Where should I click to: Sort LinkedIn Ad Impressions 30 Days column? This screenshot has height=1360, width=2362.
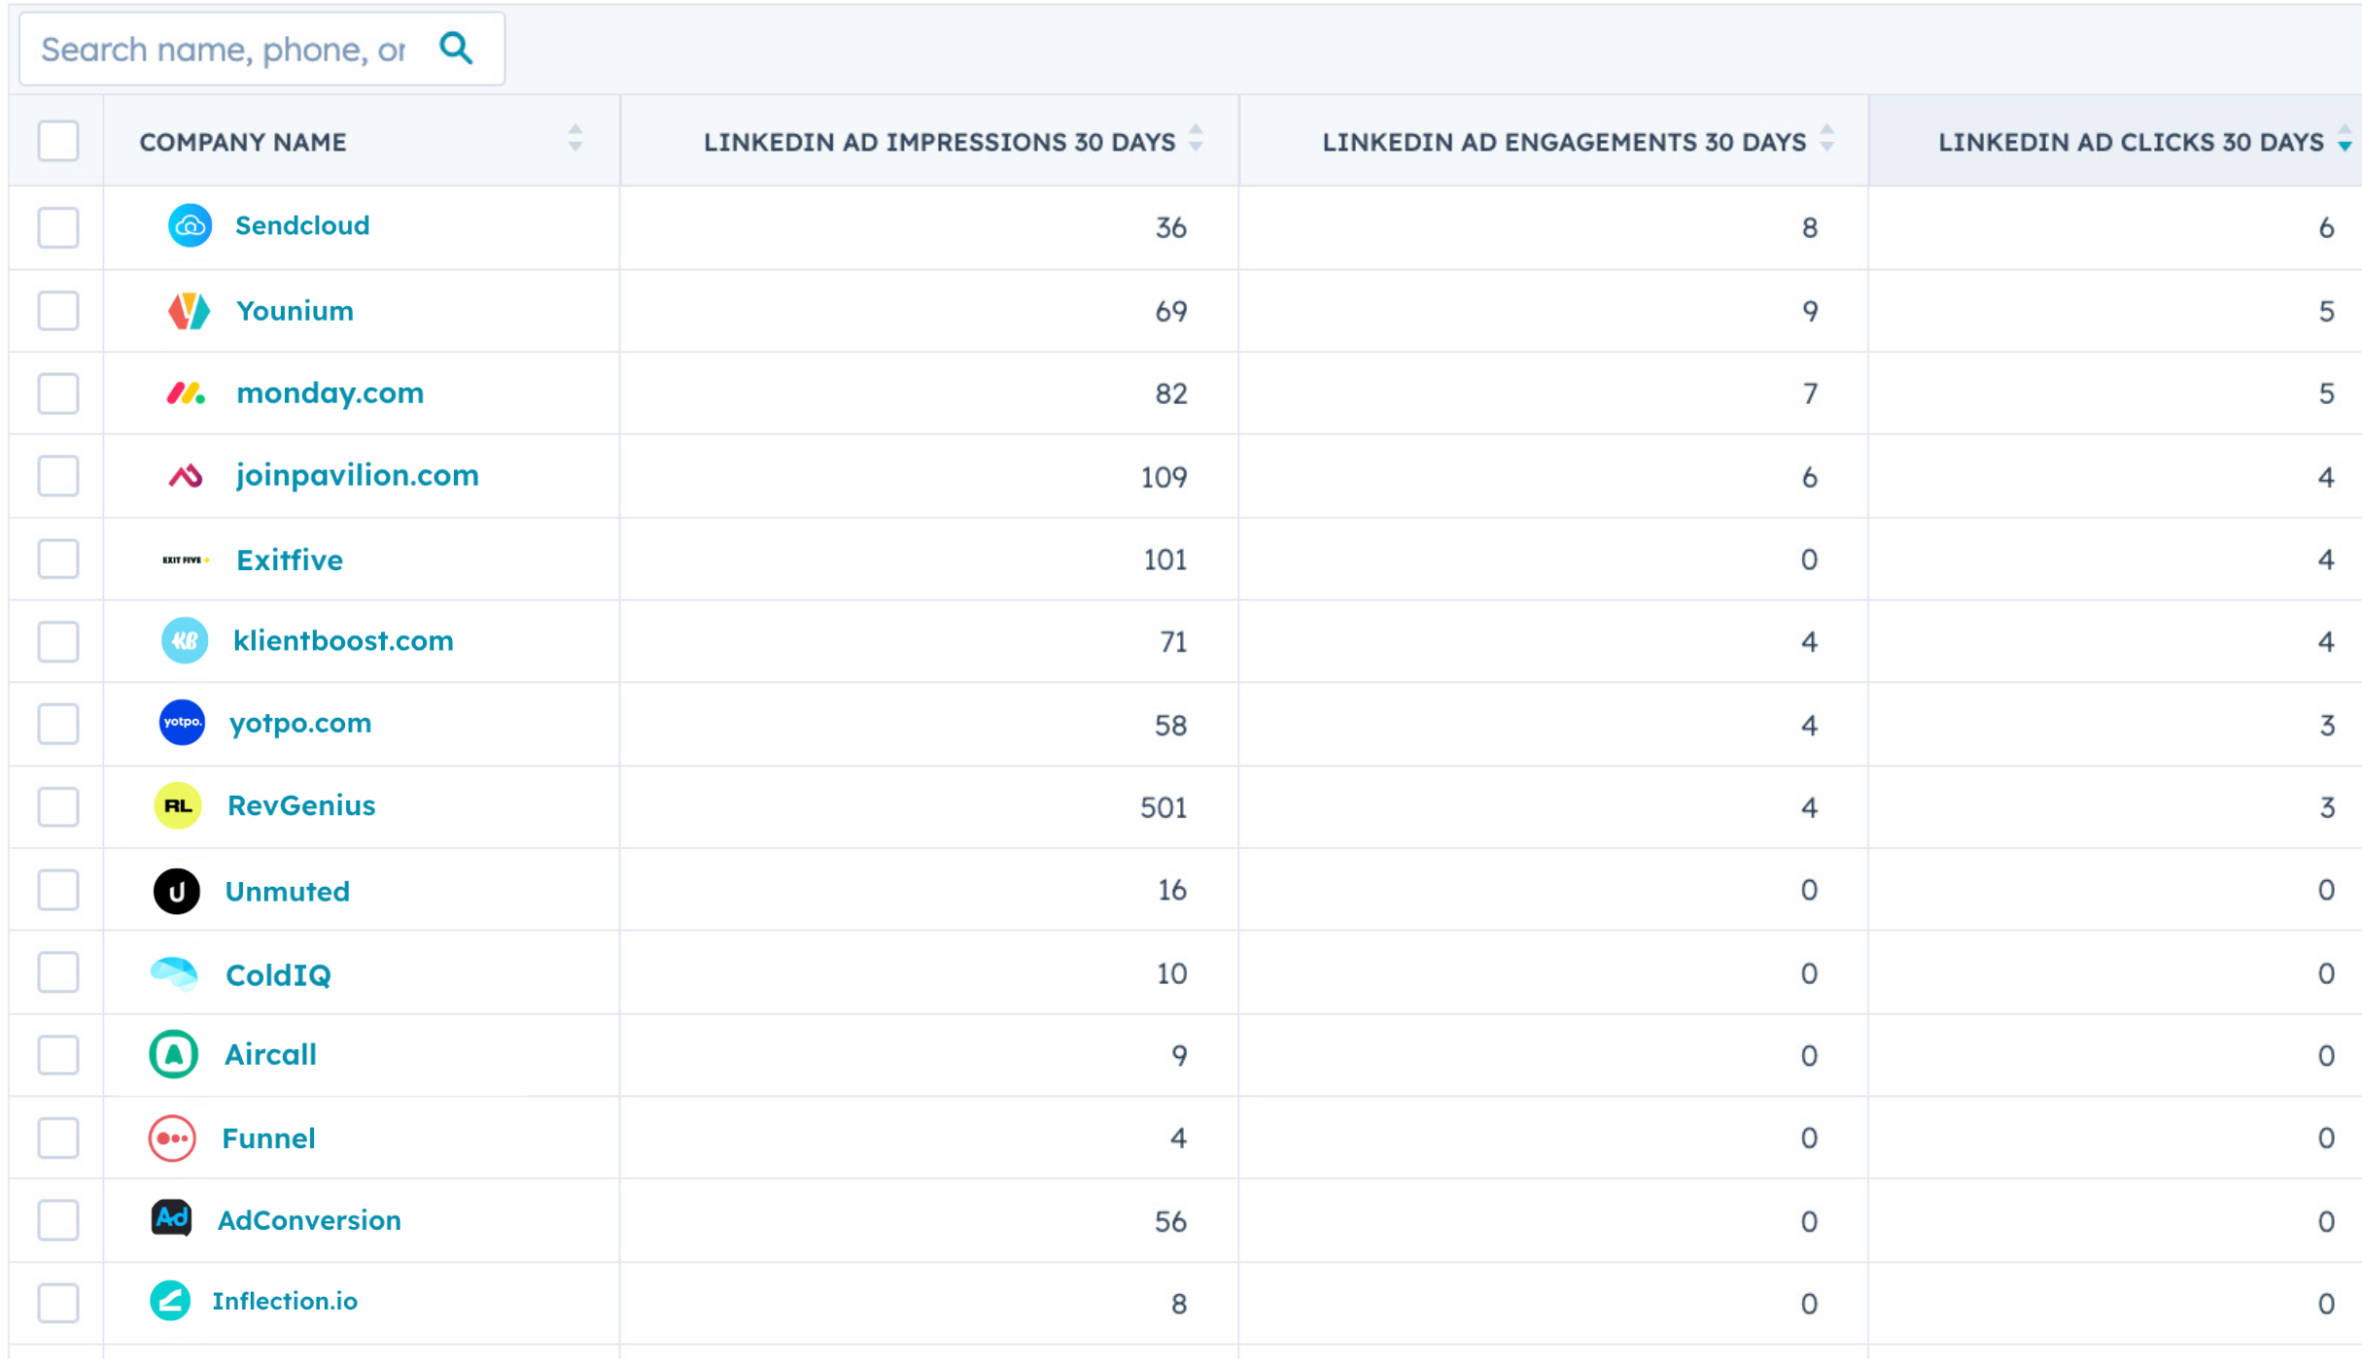tap(1197, 139)
